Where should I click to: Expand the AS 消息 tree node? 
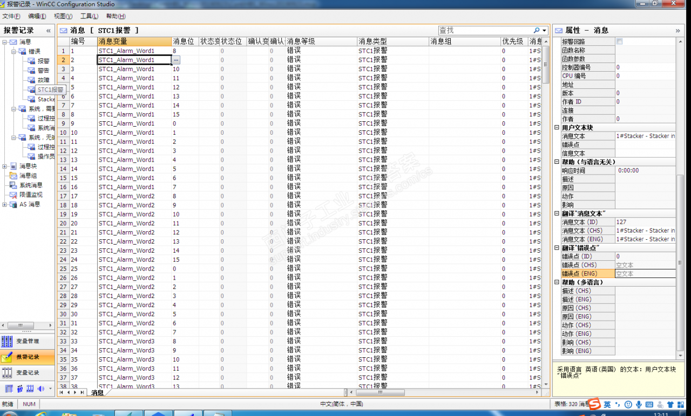pos(5,205)
